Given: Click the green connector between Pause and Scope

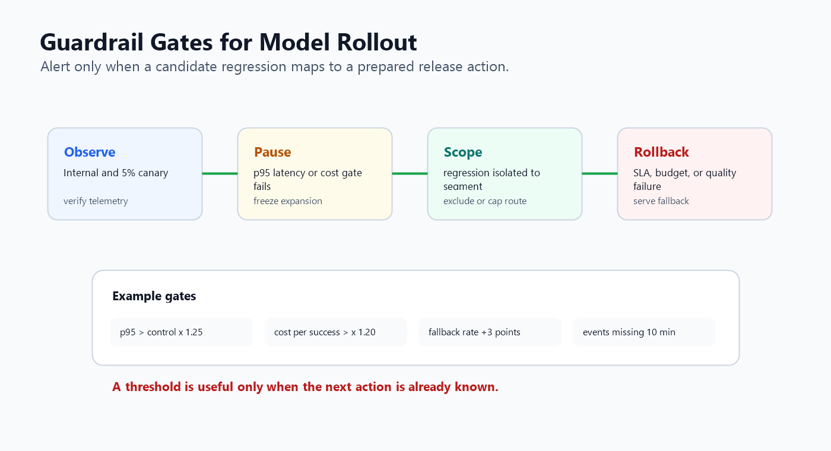Looking at the screenshot, I should point(410,173).
